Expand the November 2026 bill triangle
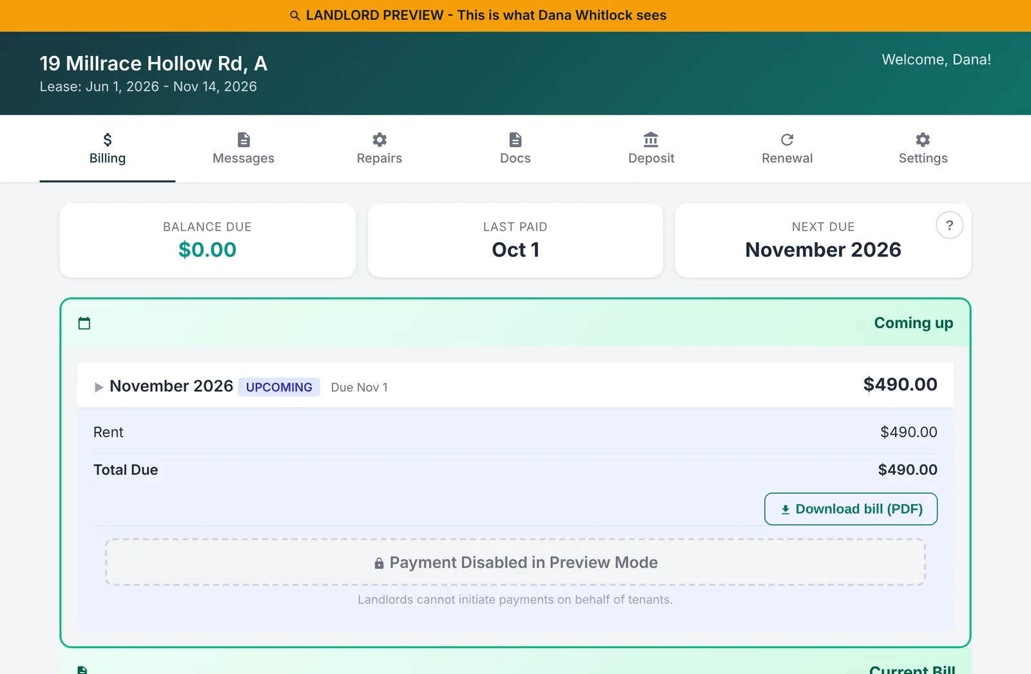1031x674 pixels. (99, 387)
